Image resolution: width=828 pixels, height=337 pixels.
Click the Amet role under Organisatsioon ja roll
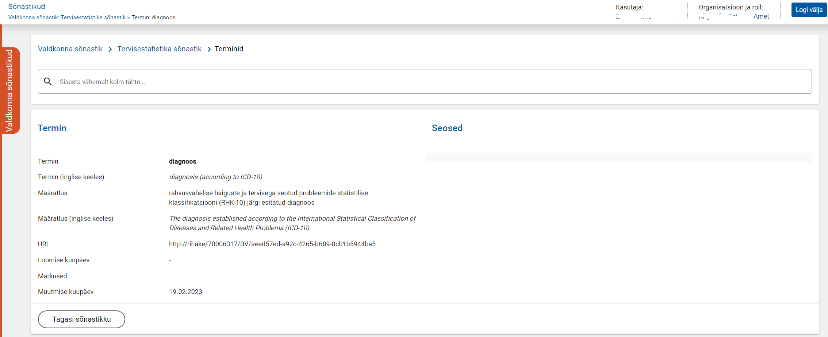pos(761,16)
